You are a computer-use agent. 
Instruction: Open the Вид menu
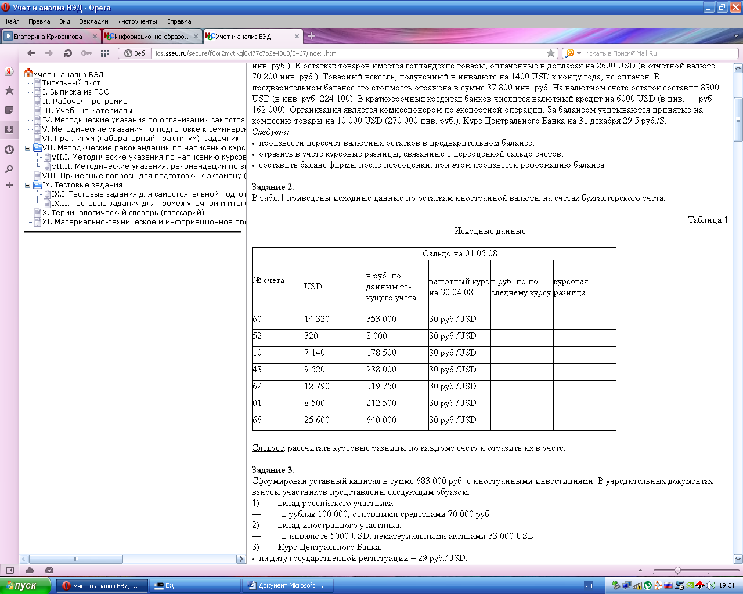point(64,21)
